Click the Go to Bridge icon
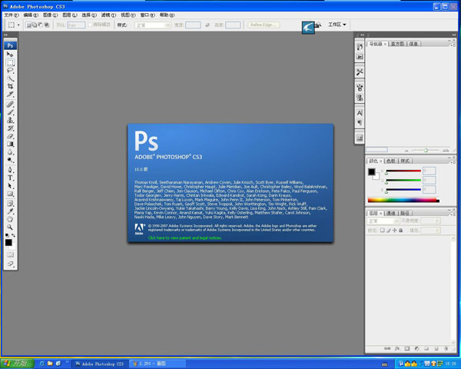 tap(307, 26)
